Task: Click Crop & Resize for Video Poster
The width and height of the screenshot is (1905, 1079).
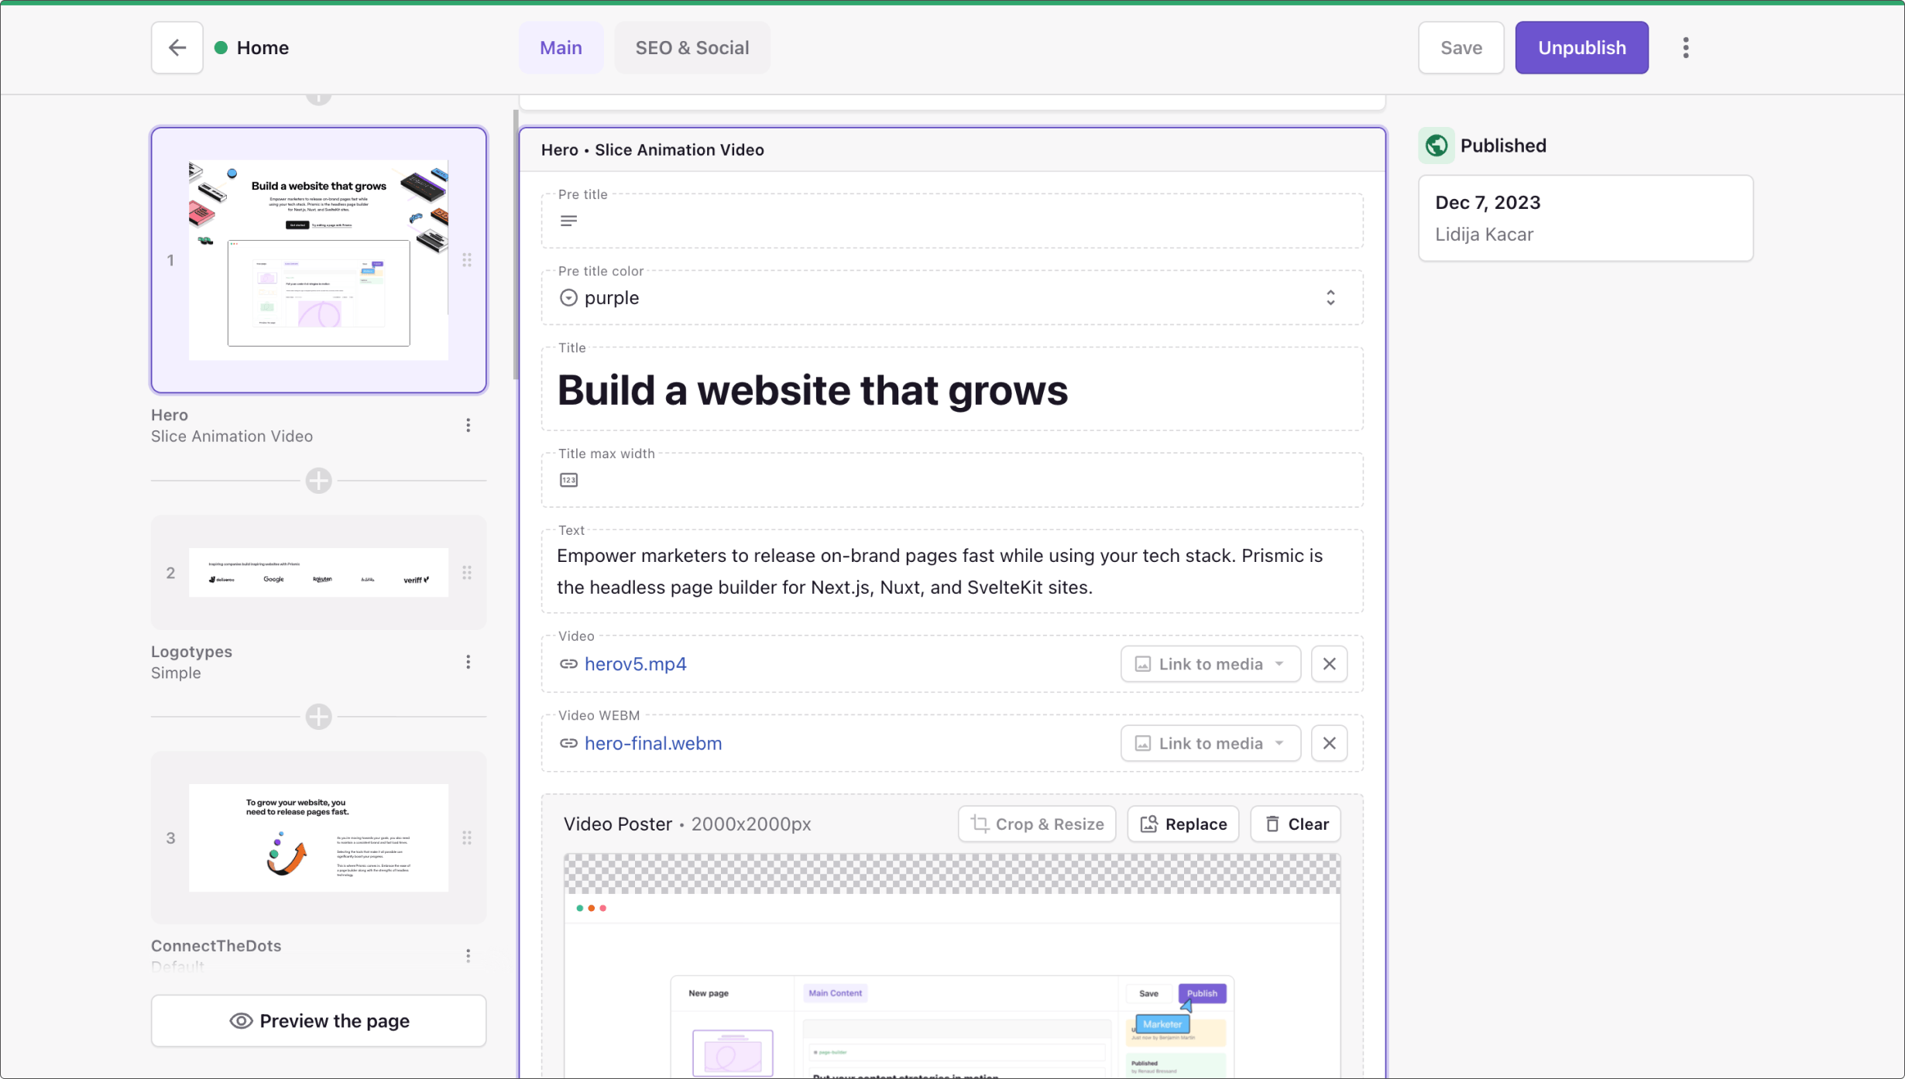Action: pyautogui.click(x=1037, y=824)
